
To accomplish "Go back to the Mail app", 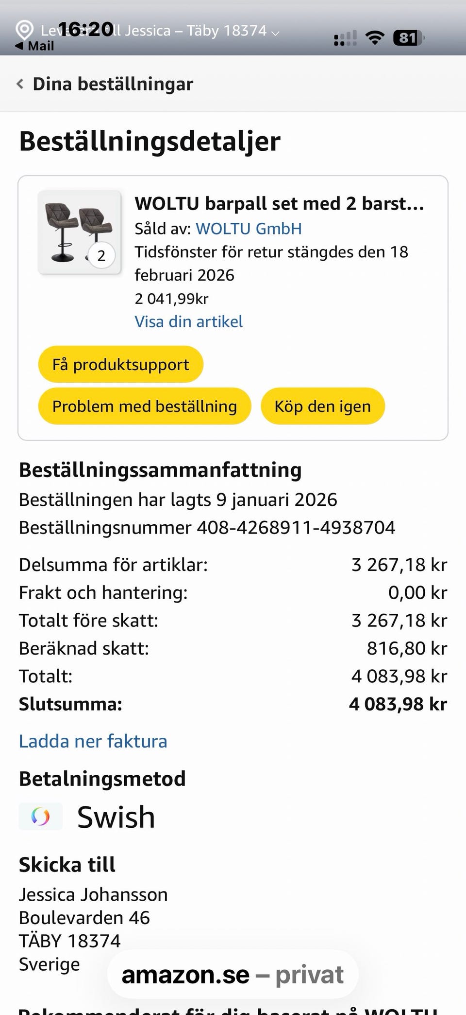I will (x=34, y=46).
